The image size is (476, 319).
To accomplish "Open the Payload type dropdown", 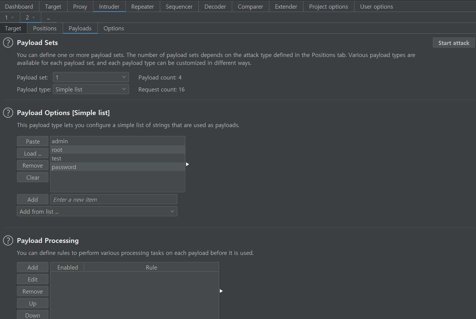I will [91, 89].
